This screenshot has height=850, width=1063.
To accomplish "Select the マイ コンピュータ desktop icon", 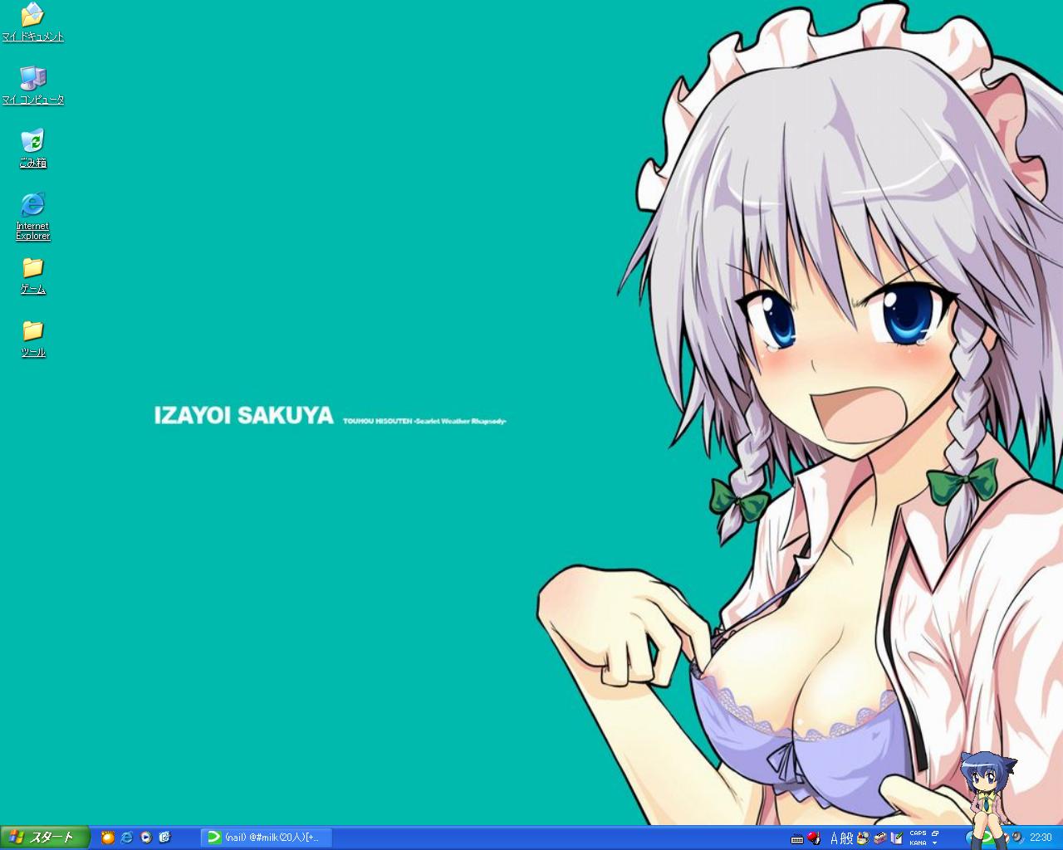I will tap(32, 85).
